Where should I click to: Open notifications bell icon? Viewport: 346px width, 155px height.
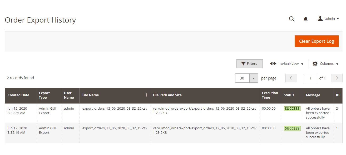pos(306,19)
